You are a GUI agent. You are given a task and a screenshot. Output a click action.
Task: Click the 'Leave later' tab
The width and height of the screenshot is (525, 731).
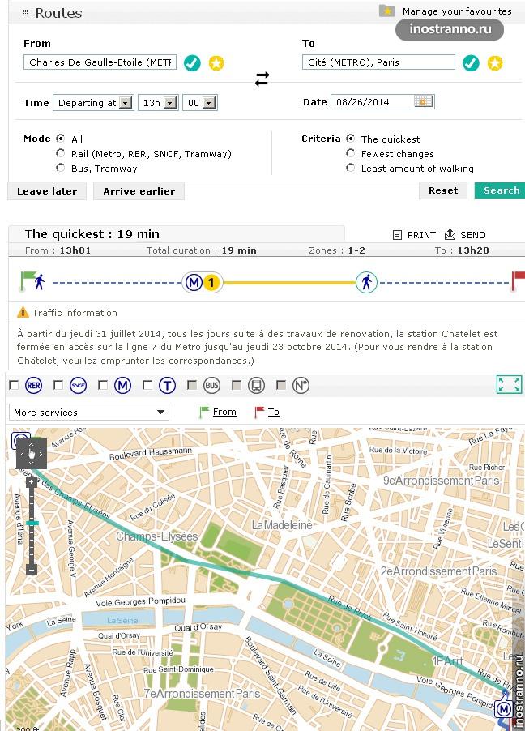click(x=47, y=191)
